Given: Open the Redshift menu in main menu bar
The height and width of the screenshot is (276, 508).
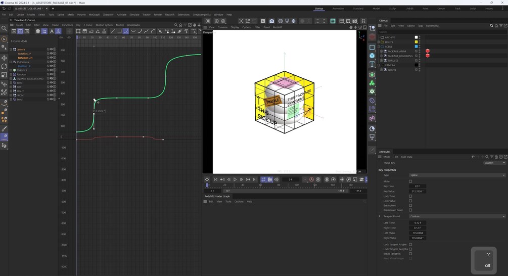Looking at the screenshot, I should [170, 15].
